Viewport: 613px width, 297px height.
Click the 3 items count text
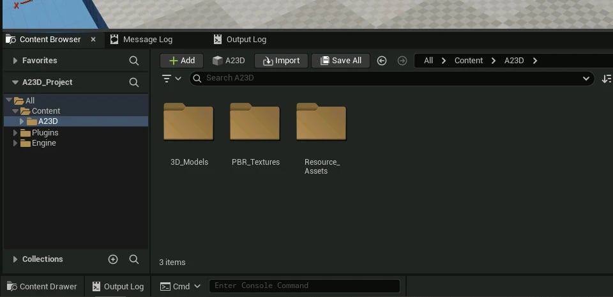coord(172,263)
